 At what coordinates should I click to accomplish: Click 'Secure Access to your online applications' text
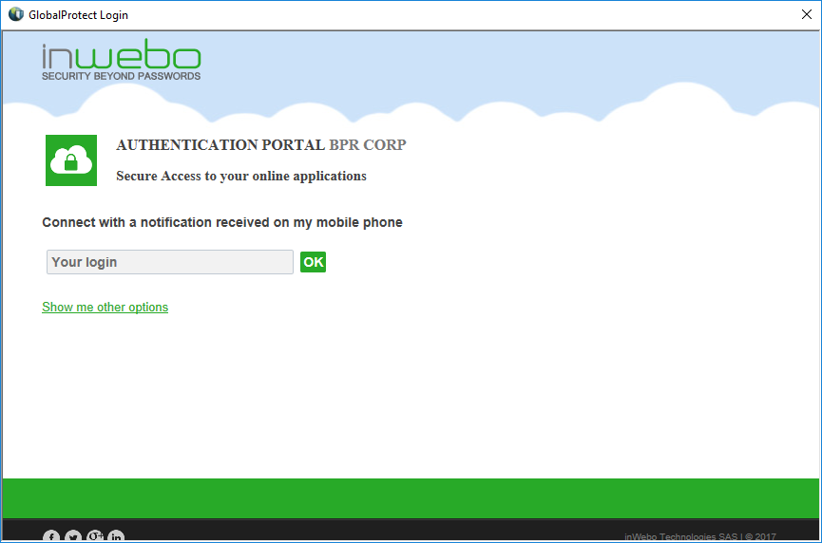[x=240, y=176]
